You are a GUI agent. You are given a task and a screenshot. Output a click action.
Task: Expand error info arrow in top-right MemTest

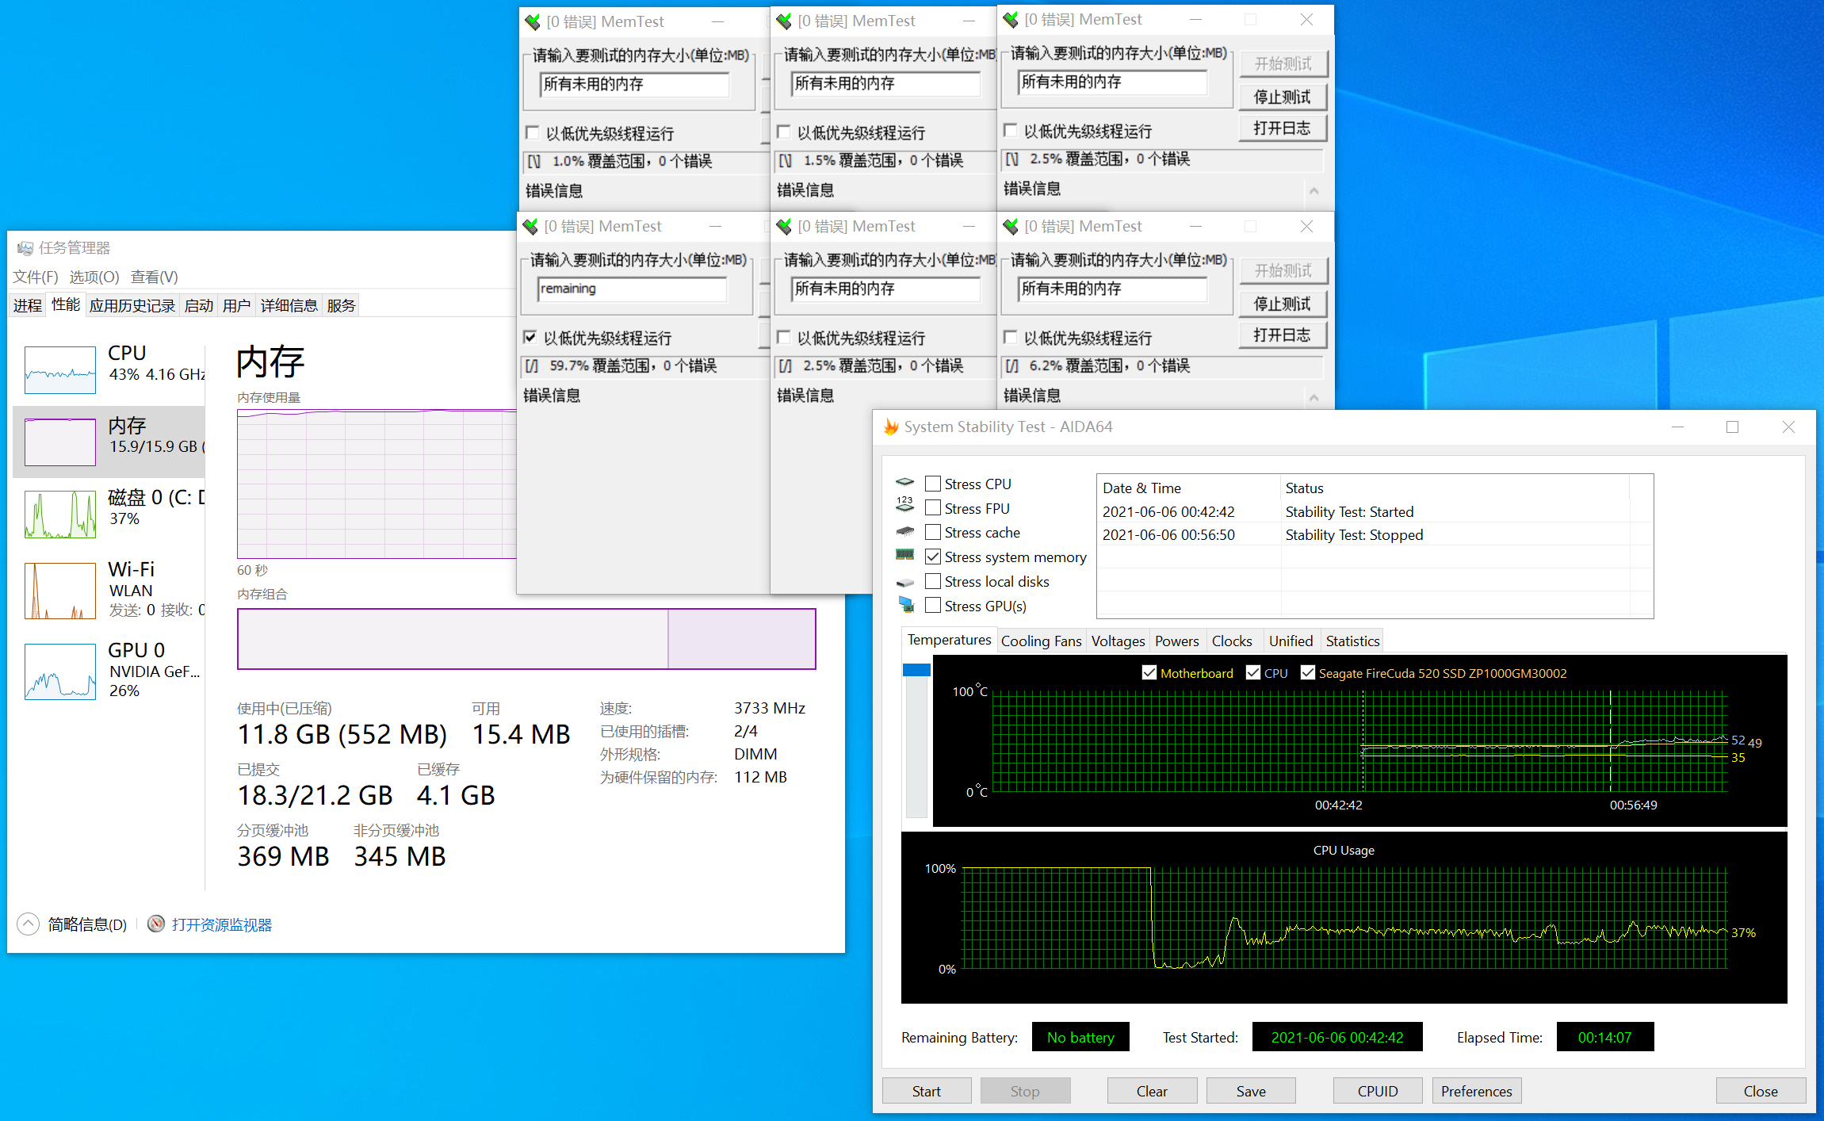click(1314, 190)
